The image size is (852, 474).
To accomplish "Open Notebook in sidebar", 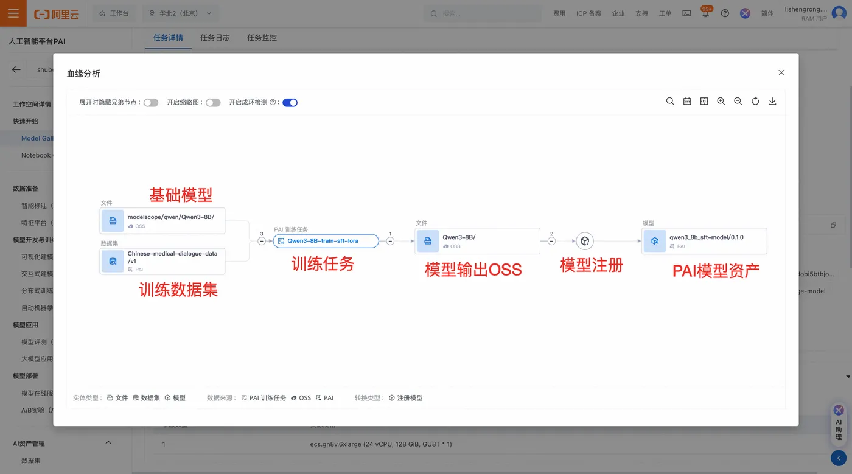I will click(36, 155).
